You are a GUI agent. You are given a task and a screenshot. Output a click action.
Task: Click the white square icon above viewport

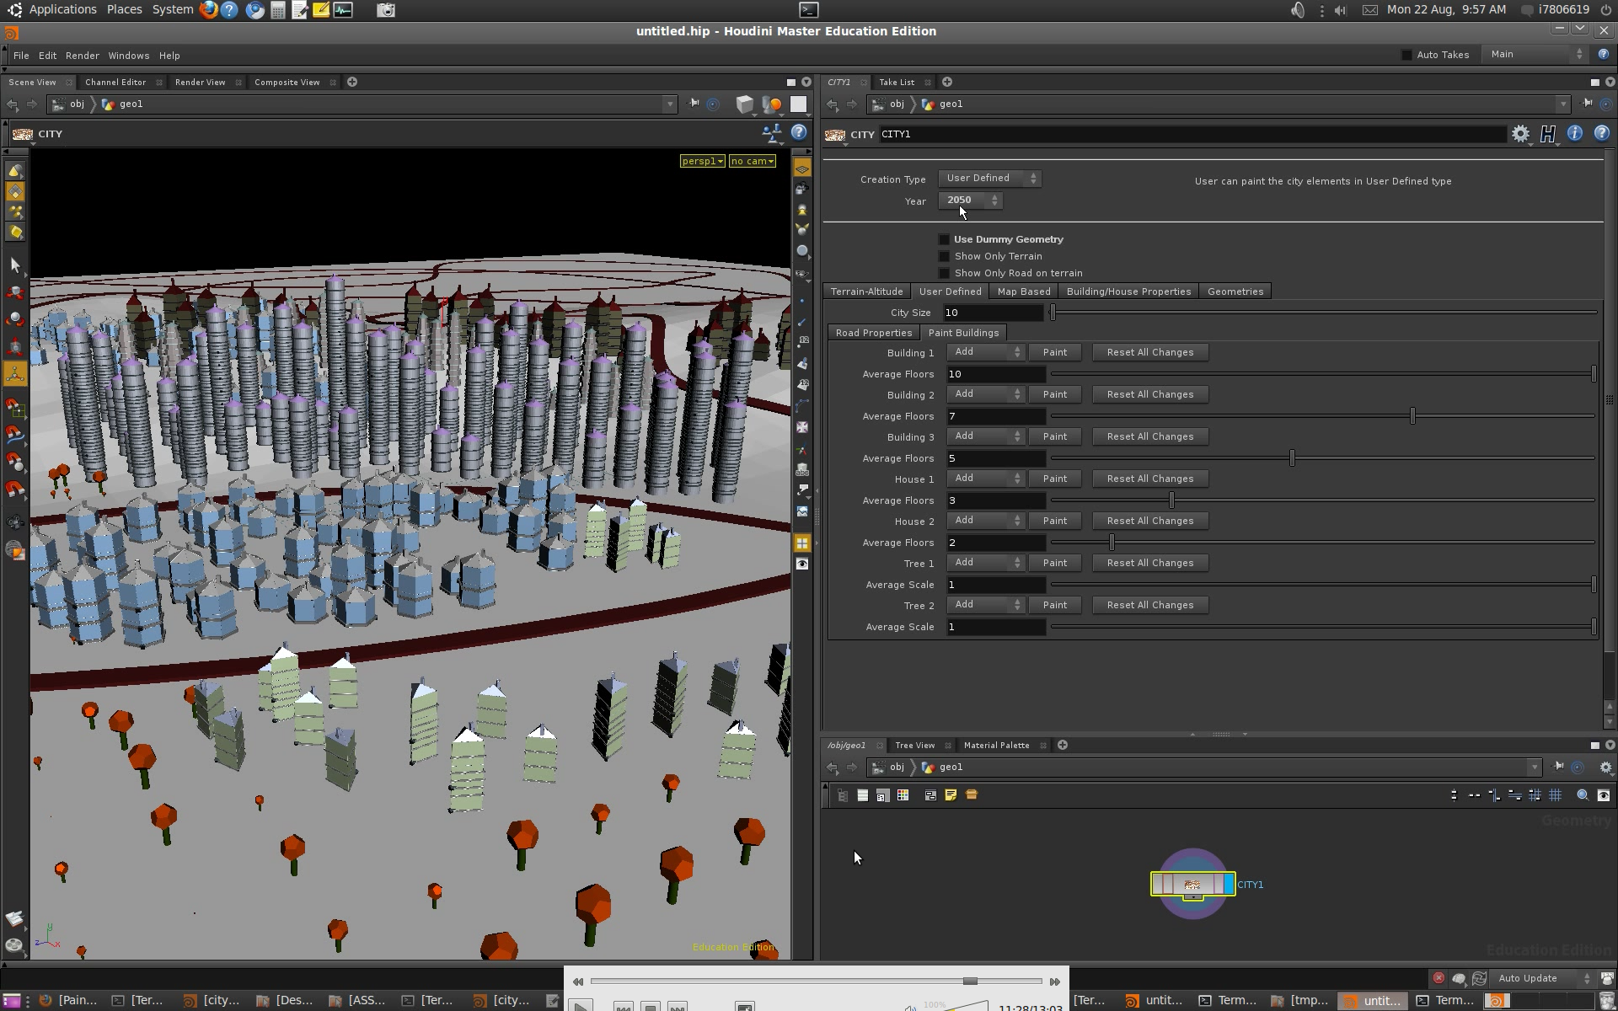pyautogui.click(x=798, y=104)
